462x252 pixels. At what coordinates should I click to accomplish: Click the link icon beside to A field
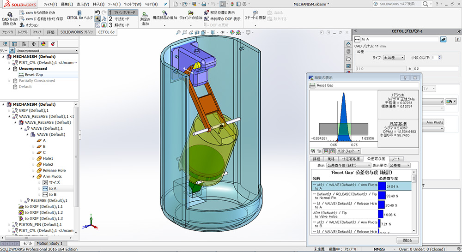443,39
